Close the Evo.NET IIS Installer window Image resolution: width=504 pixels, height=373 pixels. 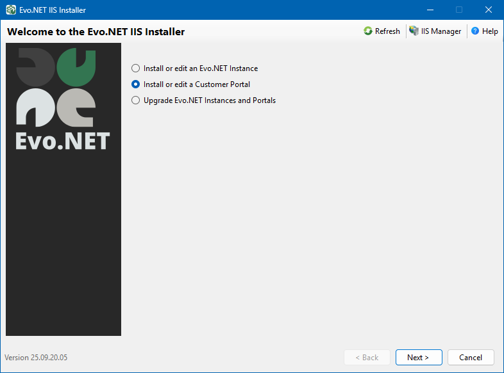(489, 10)
